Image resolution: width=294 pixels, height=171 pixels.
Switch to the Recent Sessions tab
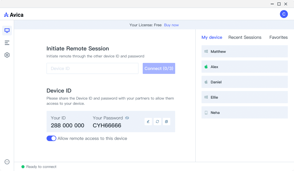245,37
